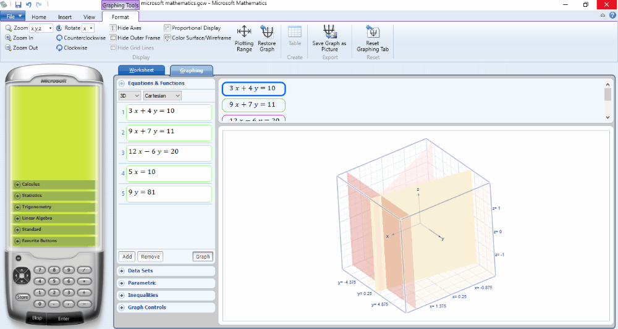Select the Graphing tab
Screen dimensions: 618x329
pos(192,70)
